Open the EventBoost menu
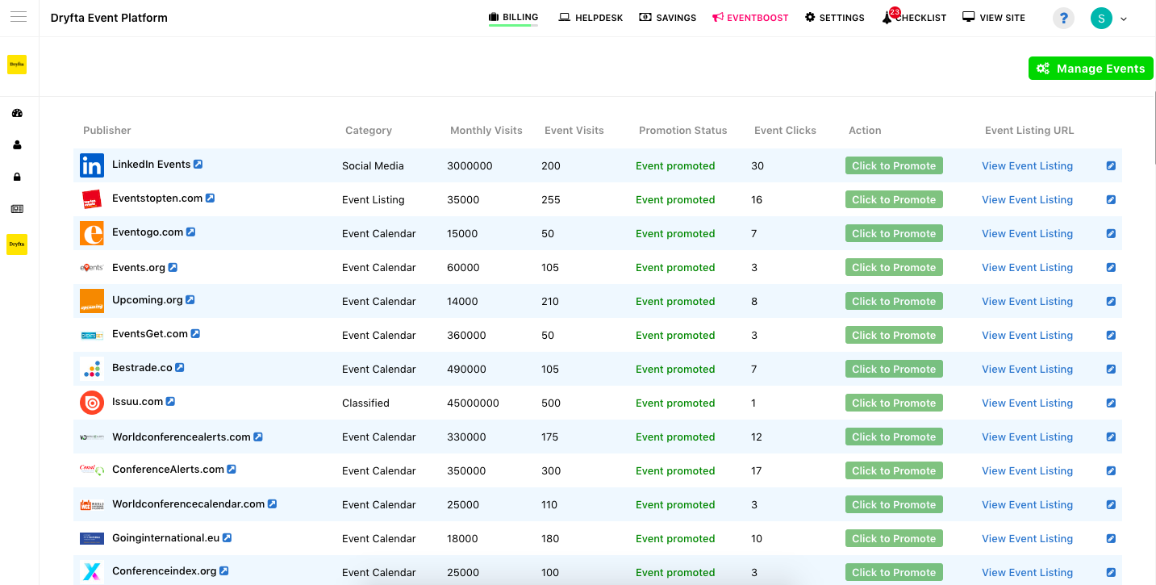Image resolution: width=1156 pixels, height=585 pixels. click(x=750, y=18)
